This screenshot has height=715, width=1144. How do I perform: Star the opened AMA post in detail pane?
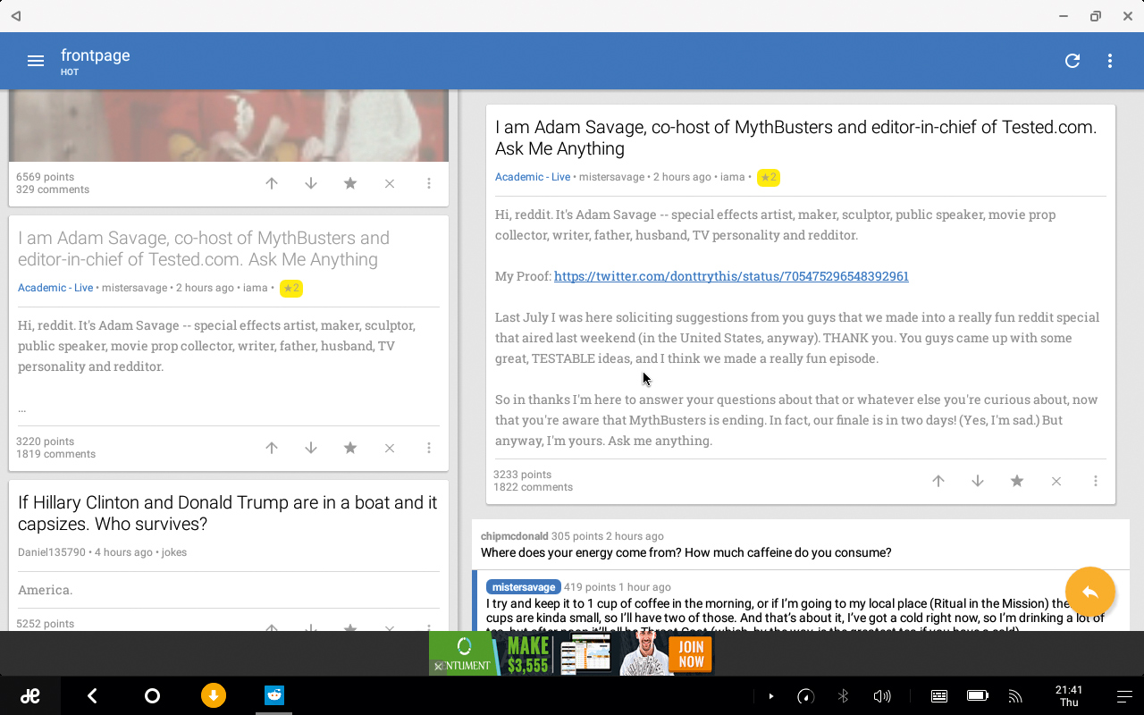[x=1017, y=481]
